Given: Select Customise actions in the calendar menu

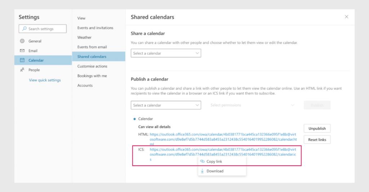Looking at the screenshot, I should (x=92, y=66).
